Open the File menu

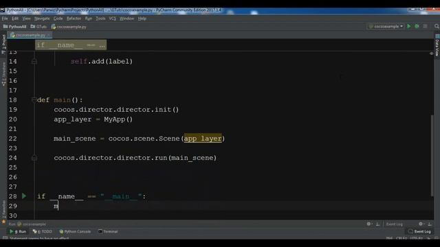[x=5, y=19]
